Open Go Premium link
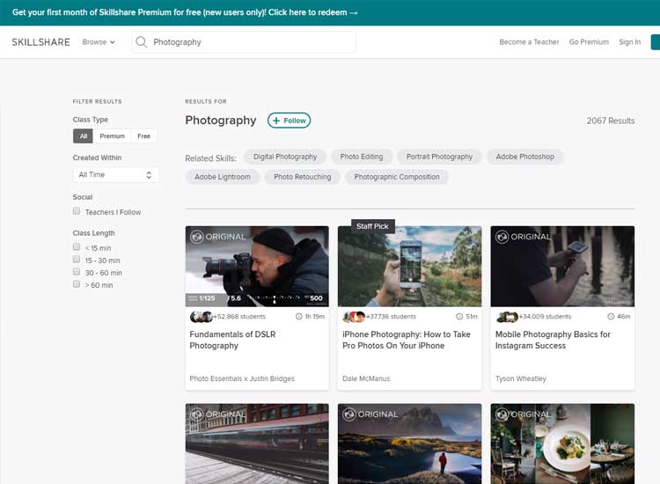This screenshot has height=484, width=660. click(589, 42)
